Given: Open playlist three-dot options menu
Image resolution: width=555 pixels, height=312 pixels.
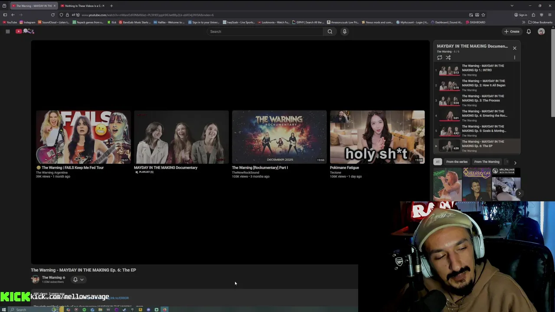Looking at the screenshot, I should pos(515,58).
